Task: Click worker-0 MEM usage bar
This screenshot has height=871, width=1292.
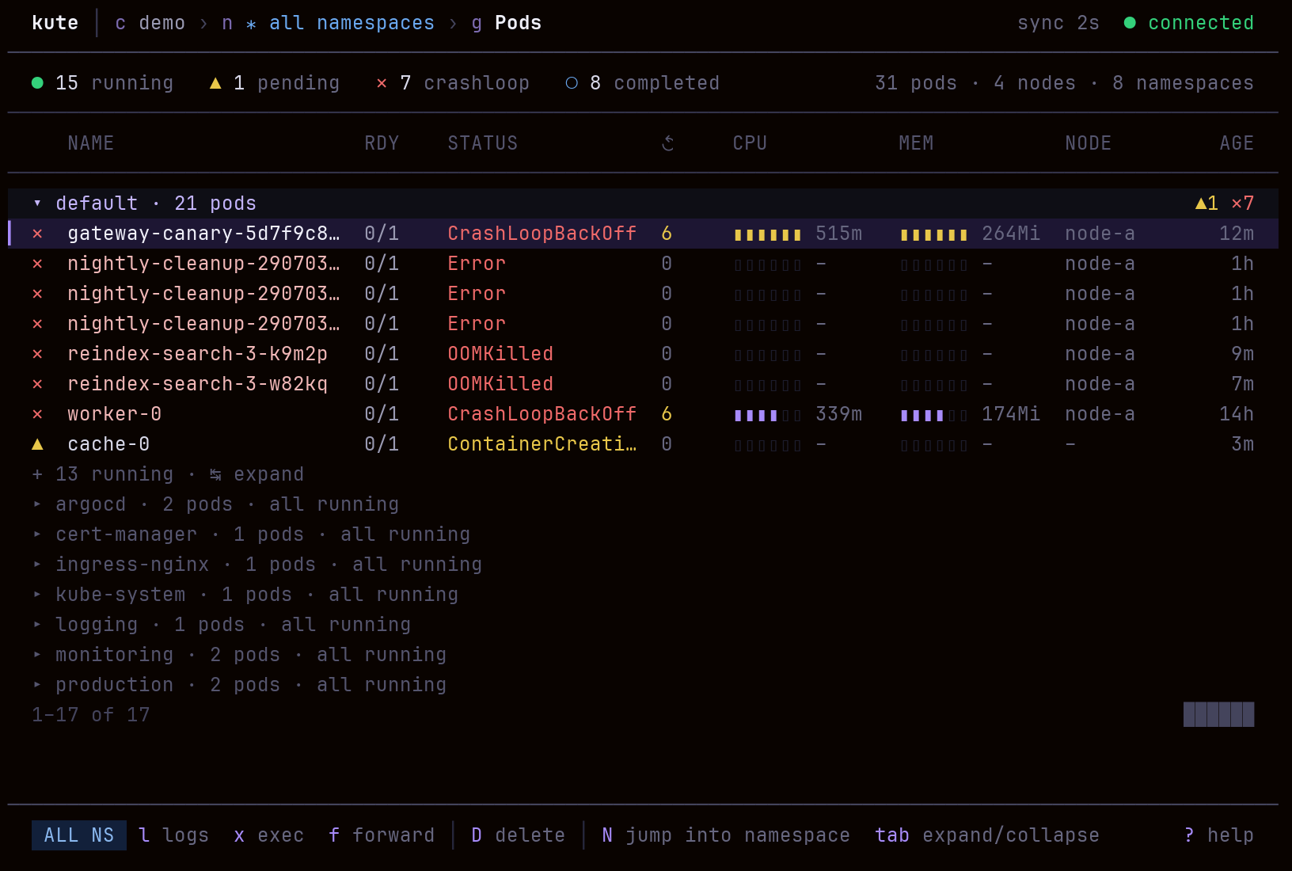Action: [x=934, y=415]
